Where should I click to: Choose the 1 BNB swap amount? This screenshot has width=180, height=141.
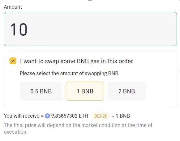pyautogui.click(x=85, y=91)
